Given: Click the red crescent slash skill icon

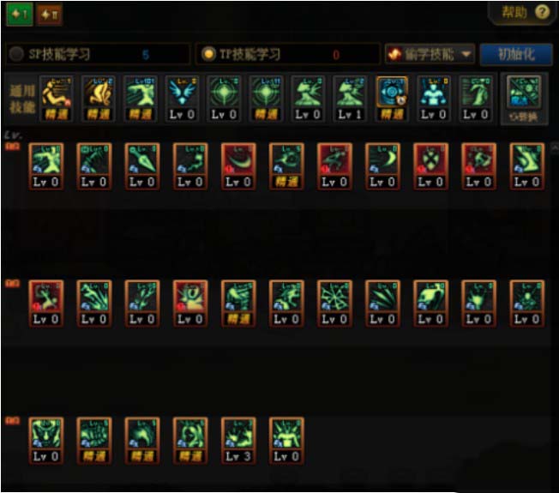Looking at the screenshot, I should [238, 166].
